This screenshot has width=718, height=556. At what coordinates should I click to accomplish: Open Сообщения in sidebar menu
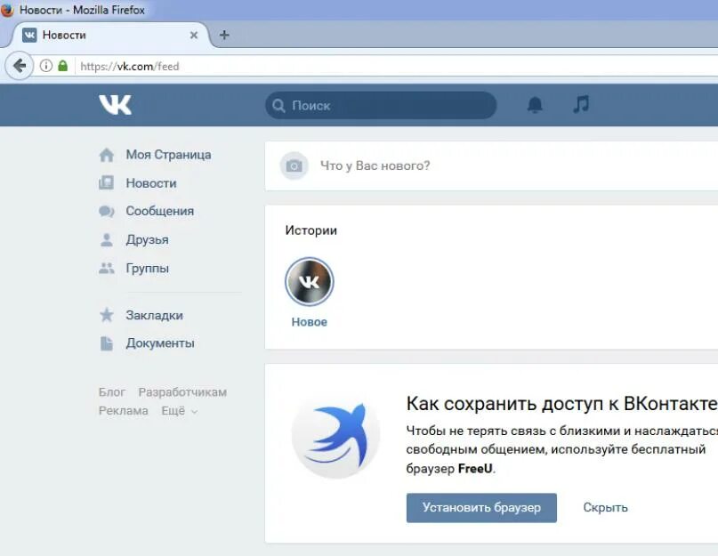160,211
